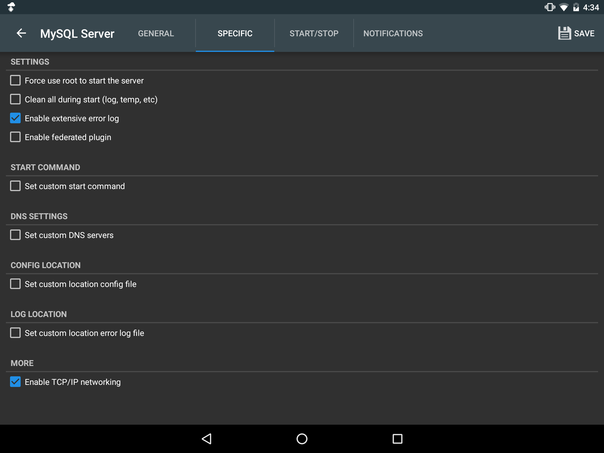Click the CONFIG LOCATION section header
The image size is (604, 453).
click(46, 265)
